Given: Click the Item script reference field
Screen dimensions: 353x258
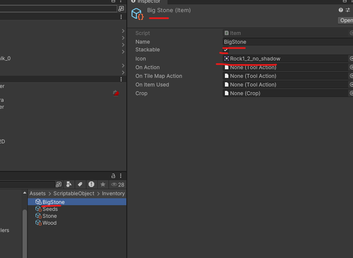Looking at the screenshot, I should (285, 33).
